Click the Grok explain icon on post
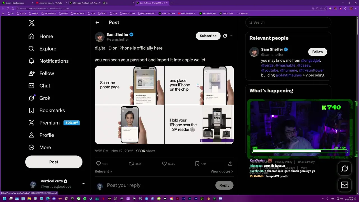The image size is (359, 202). pyautogui.click(x=225, y=36)
